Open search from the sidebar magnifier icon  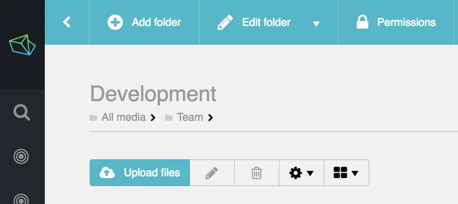(22, 112)
